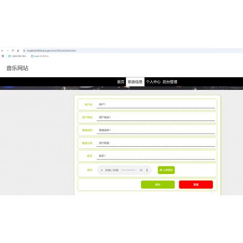Open site info icon in address bar
The height and width of the screenshot is (243, 243).
pos(24,51)
